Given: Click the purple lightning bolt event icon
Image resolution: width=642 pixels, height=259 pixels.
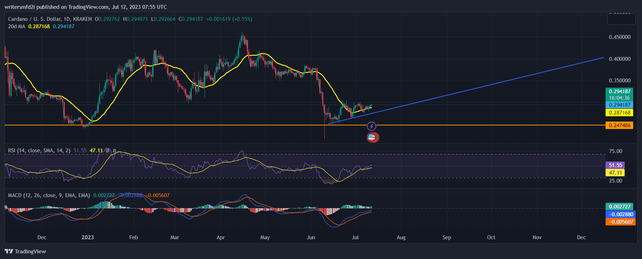Looking at the screenshot, I should coord(371,126).
